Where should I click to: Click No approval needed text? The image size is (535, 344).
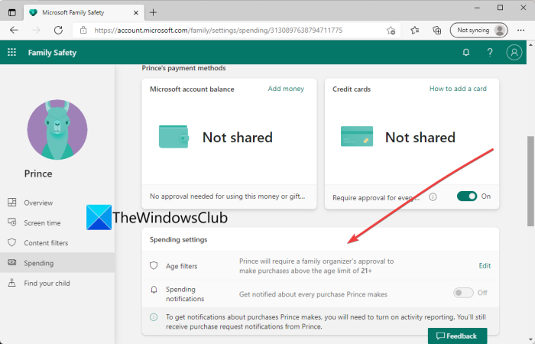point(227,196)
